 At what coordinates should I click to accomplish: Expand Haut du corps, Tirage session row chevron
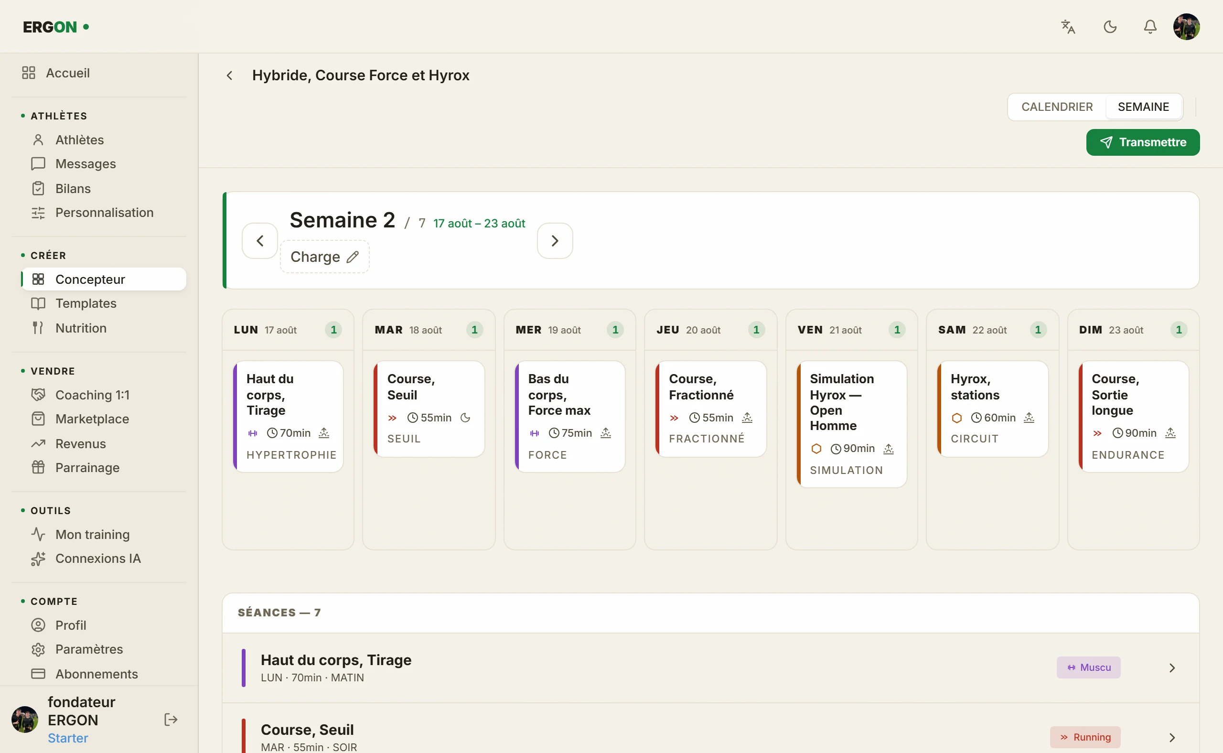pyautogui.click(x=1172, y=668)
